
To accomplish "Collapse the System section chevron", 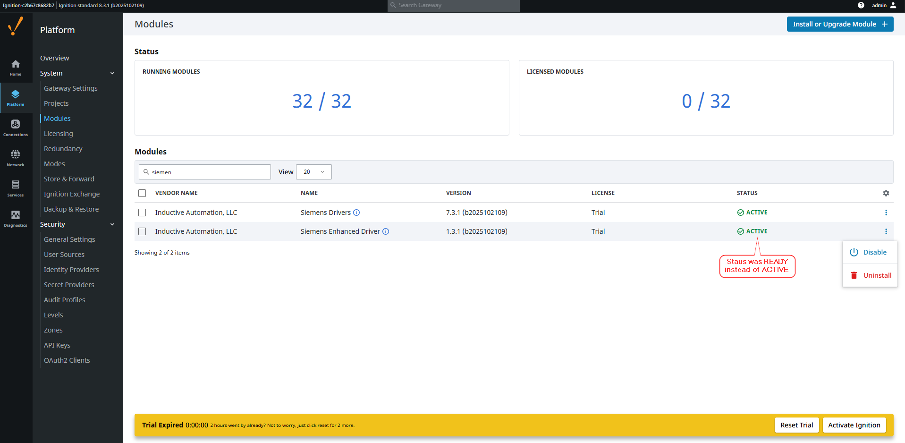I will pos(112,73).
